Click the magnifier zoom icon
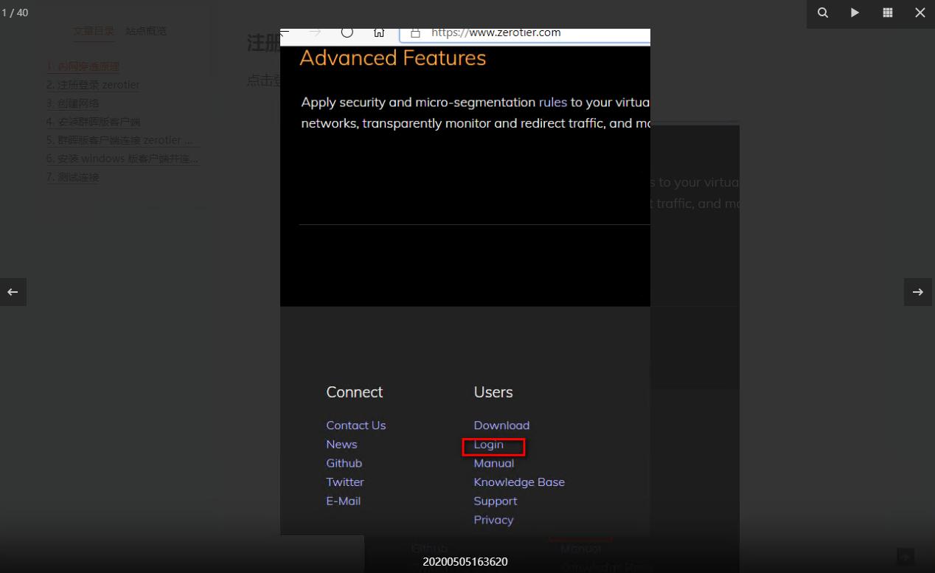The image size is (935, 573). point(823,13)
